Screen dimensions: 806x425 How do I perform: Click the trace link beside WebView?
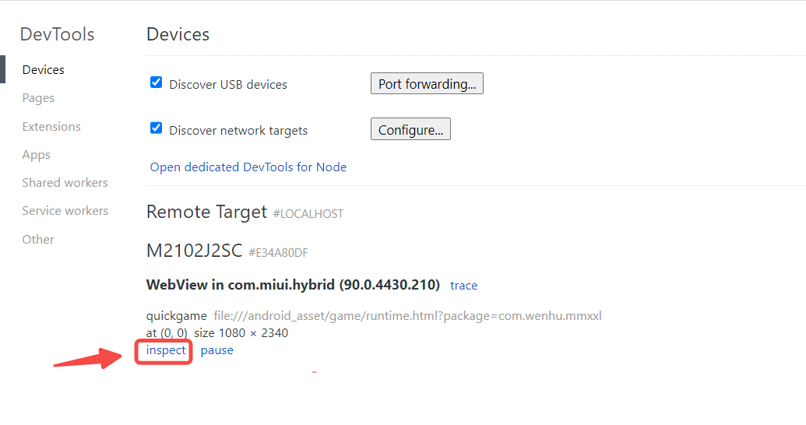click(463, 286)
